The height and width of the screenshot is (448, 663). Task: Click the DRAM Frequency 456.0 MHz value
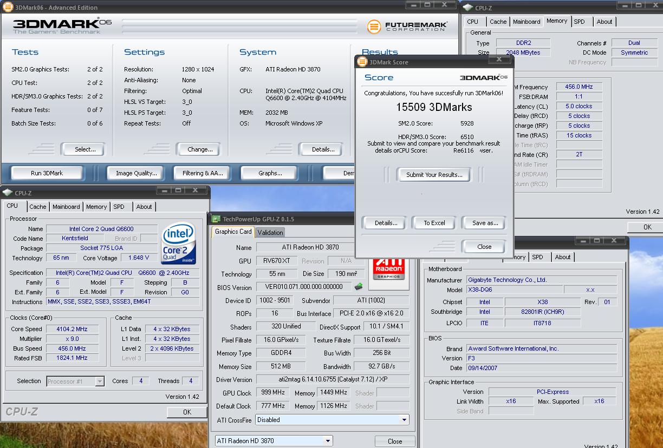(x=579, y=87)
